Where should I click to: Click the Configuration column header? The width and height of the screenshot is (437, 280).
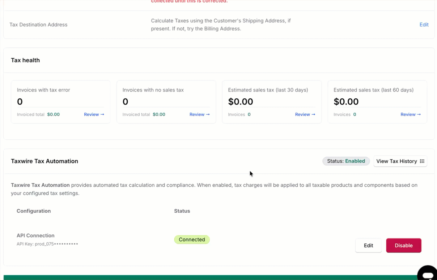(34, 211)
